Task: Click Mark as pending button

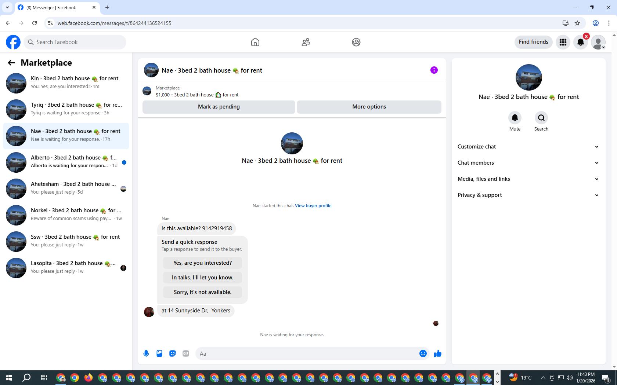Action: coord(219,107)
